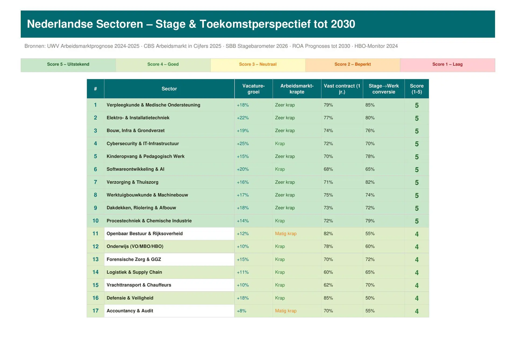Image resolution: width=516 pixels, height=344 pixels.
Task: Click 'Dakdekken, Riolering & Afbouw' sector cell
Action: (169, 208)
